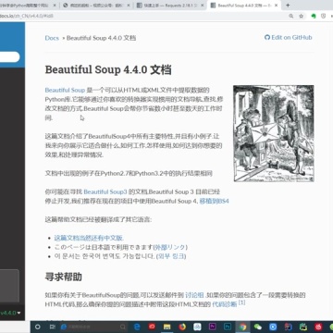Close the Requests 2.18.1 tab

pos(202,6)
